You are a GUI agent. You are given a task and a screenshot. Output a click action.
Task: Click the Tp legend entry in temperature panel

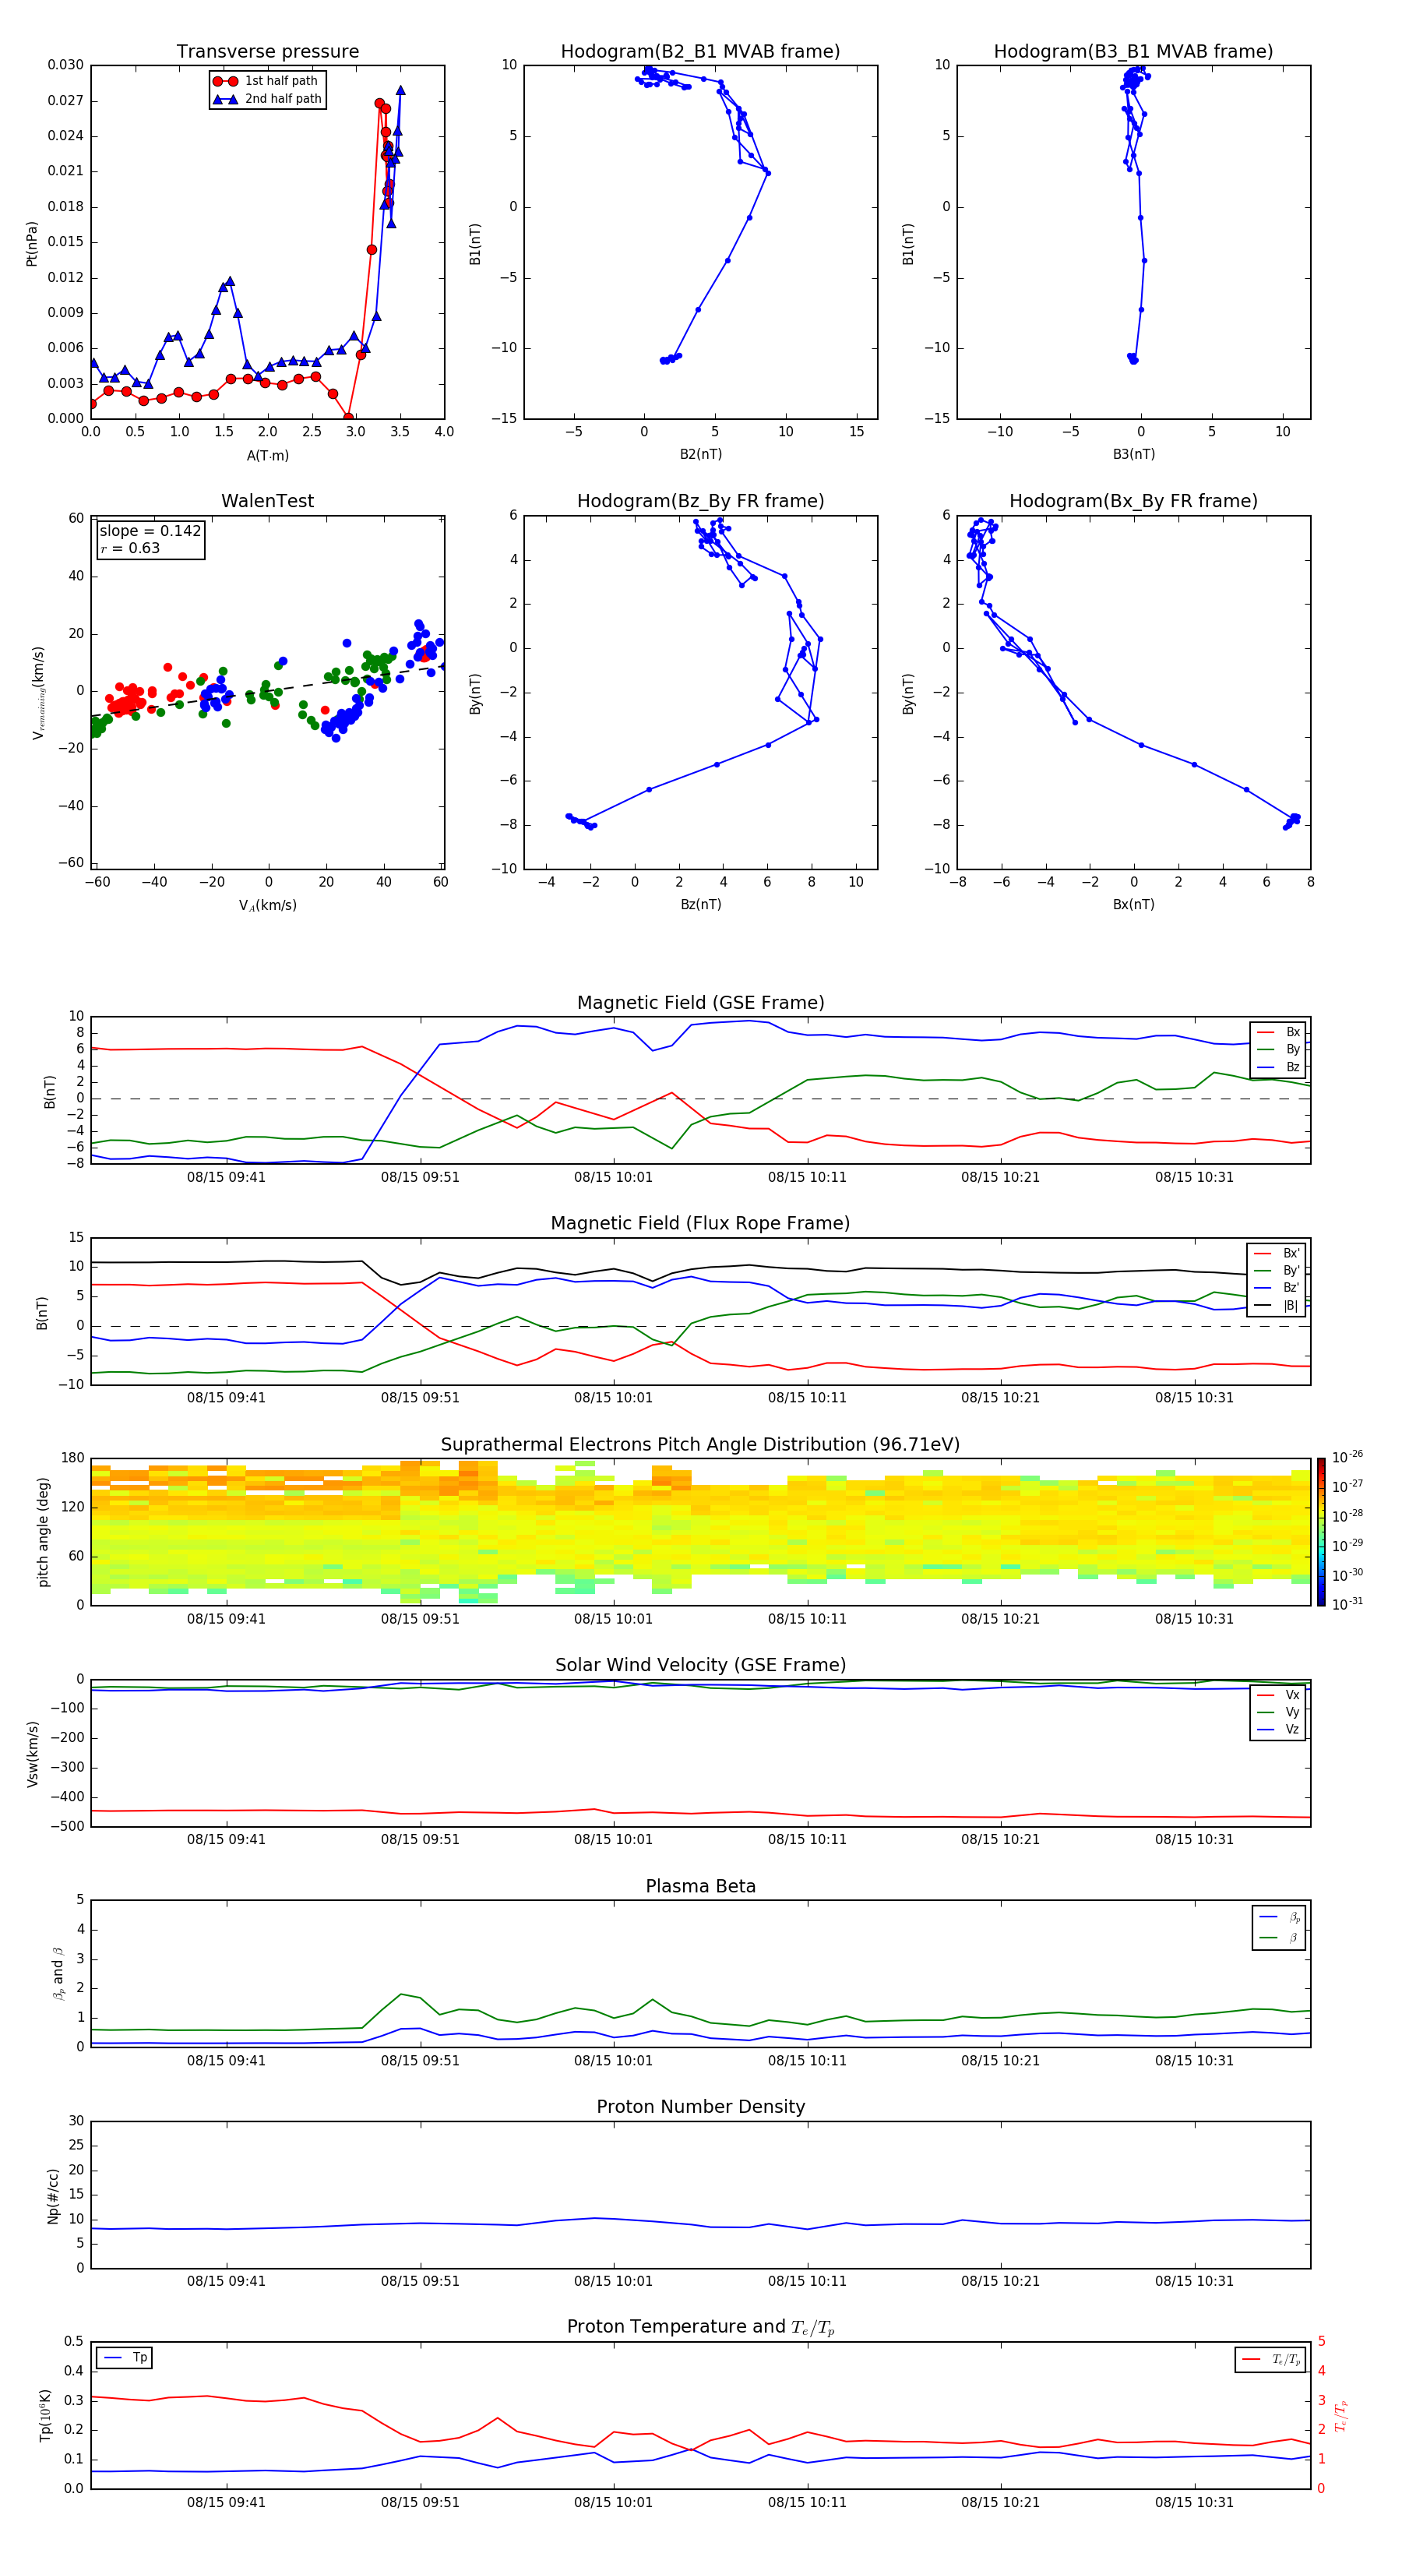pos(125,2358)
